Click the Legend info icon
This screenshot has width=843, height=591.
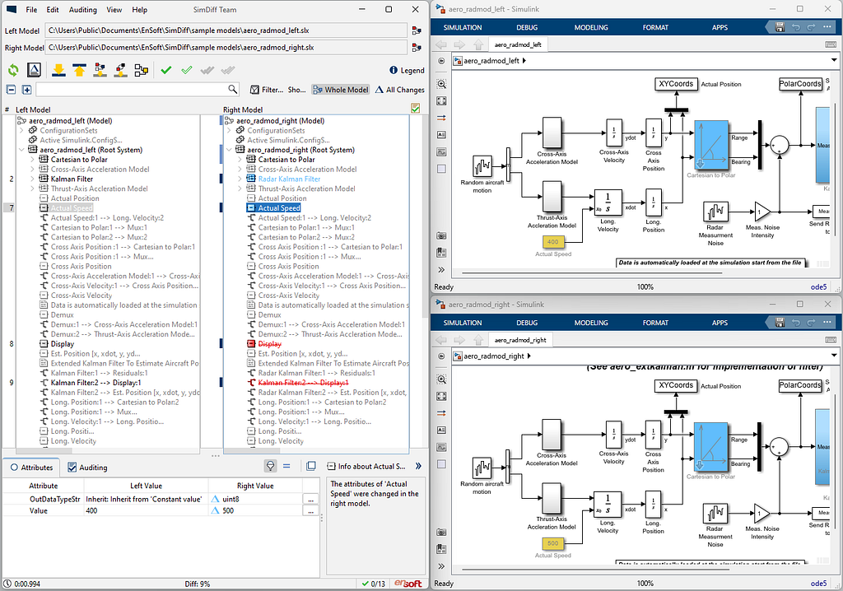pos(393,71)
